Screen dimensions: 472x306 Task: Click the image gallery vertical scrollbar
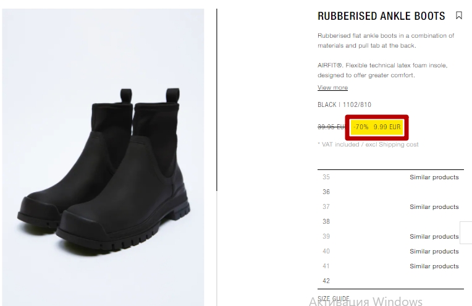click(x=217, y=100)
